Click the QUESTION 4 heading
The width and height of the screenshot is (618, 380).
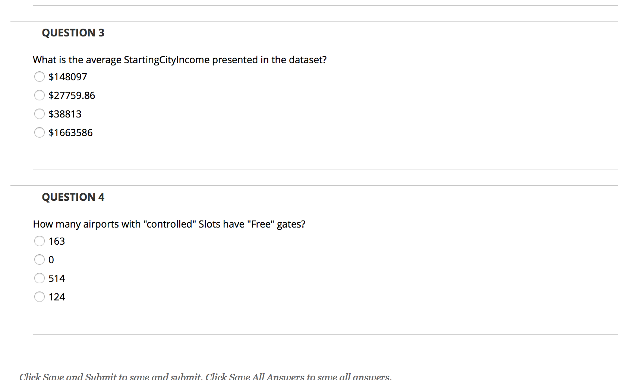pyautogui.click(x=73, y=197)
